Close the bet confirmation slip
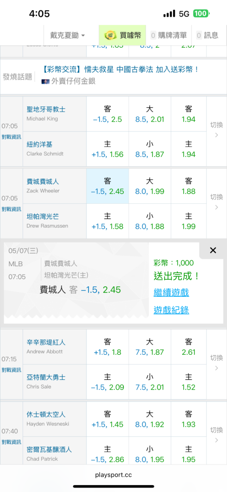The image size is (227, 492). [213, 250]
